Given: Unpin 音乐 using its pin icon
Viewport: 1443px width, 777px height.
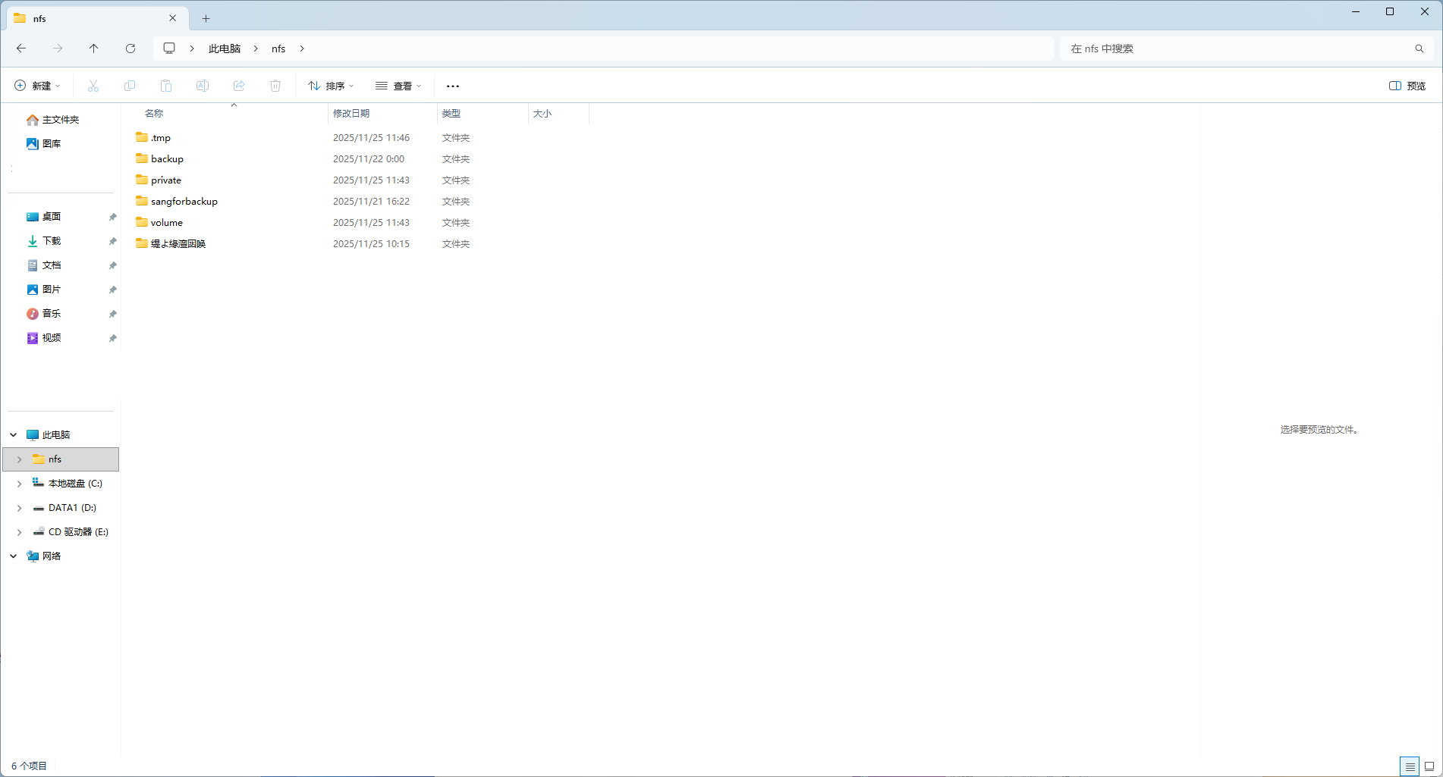Looking at the screenshot, I should [112, 314].
